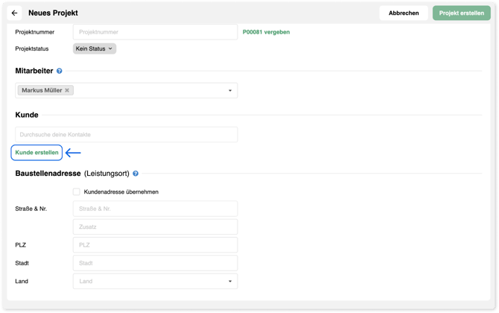The image size is (499, 313).
Task: Expand the Mitarbeiter dropdown arrow
Action: 230,90
